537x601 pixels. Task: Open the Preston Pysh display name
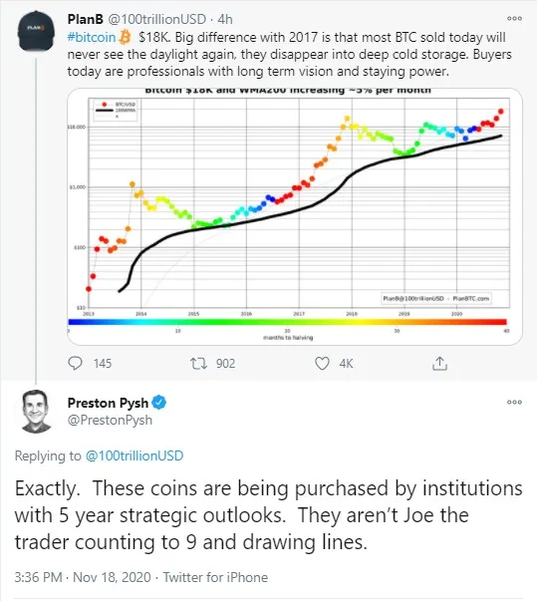point(108,403)
